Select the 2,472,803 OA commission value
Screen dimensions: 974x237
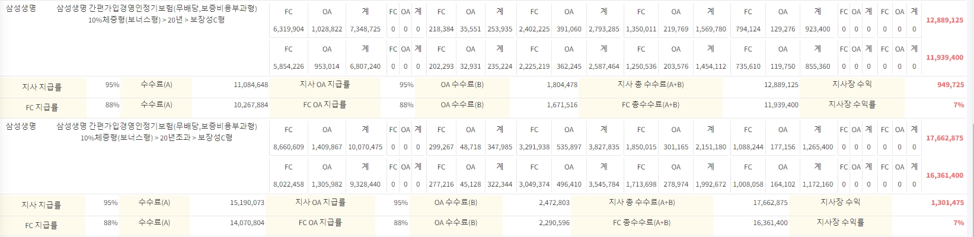coord(554,203)
